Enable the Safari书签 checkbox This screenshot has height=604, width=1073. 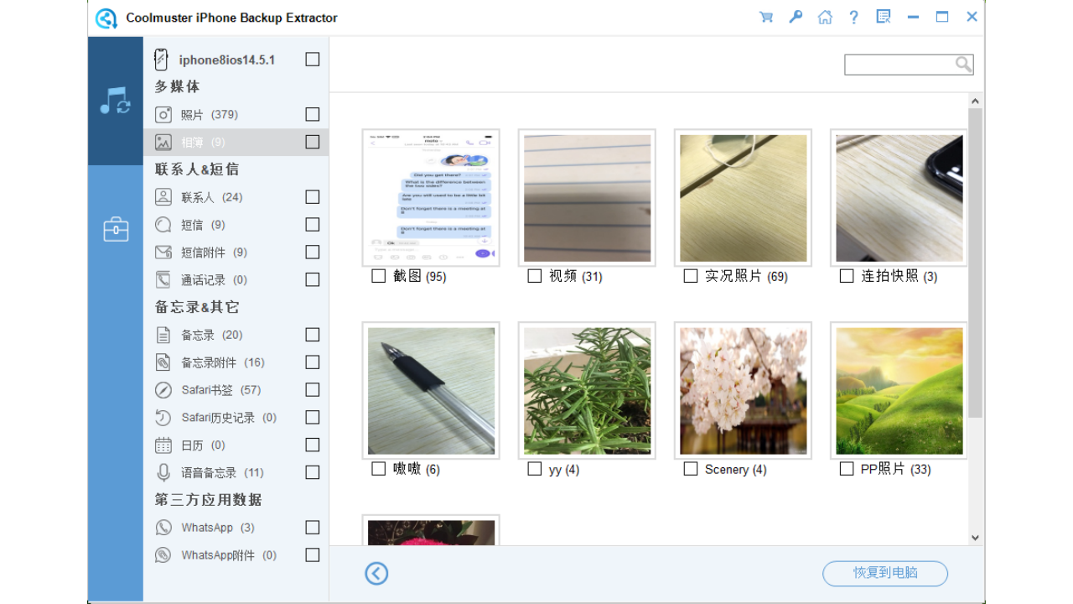(312, 389)
